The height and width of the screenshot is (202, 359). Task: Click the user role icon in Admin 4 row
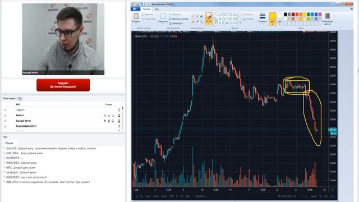(119, 116)
